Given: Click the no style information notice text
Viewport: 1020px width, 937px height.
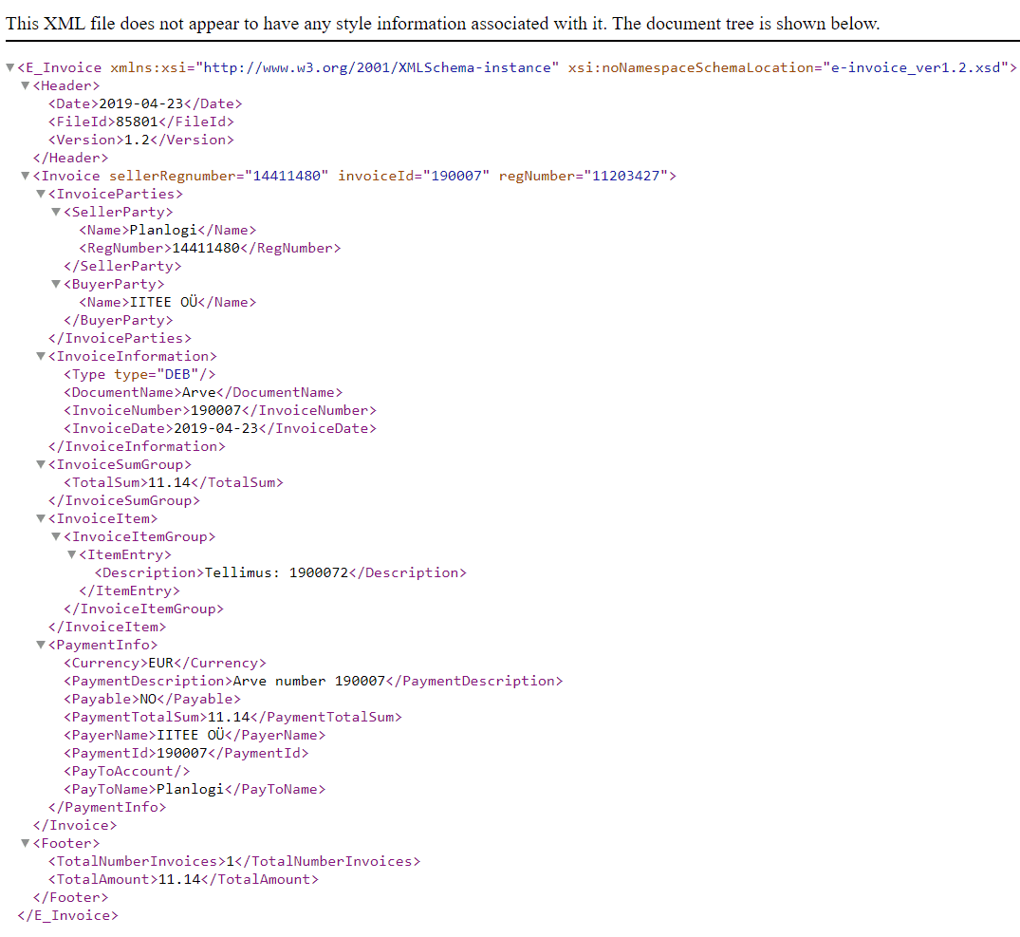Looking at the screenshot, I should 443,24.
